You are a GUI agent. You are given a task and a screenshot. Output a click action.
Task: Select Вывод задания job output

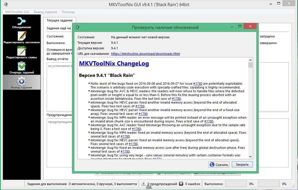pyautogui.click(x=21, y=82)
